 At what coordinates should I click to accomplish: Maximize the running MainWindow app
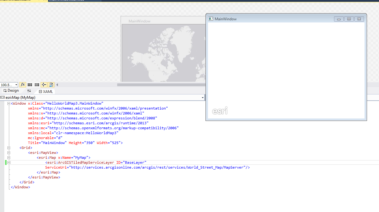coord(349,19)
